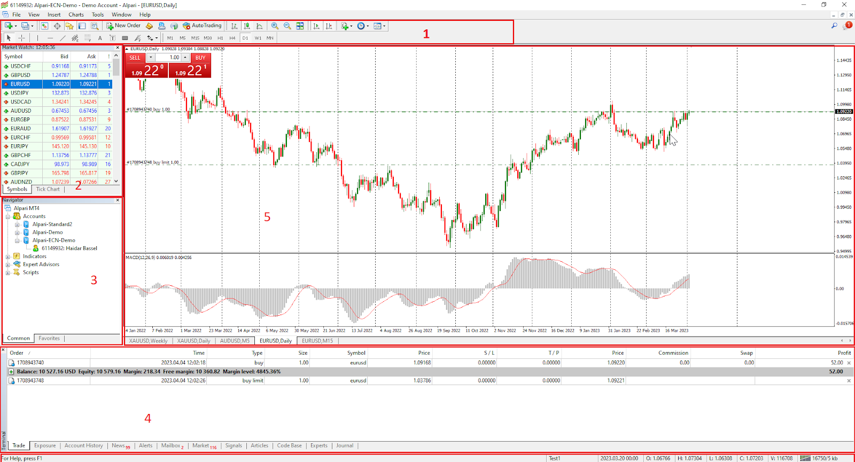The height and width of the screenshot is (462, 855).
Task: Launch MetaEditor via the yellow diamond icon
Action: pos(149,26)
